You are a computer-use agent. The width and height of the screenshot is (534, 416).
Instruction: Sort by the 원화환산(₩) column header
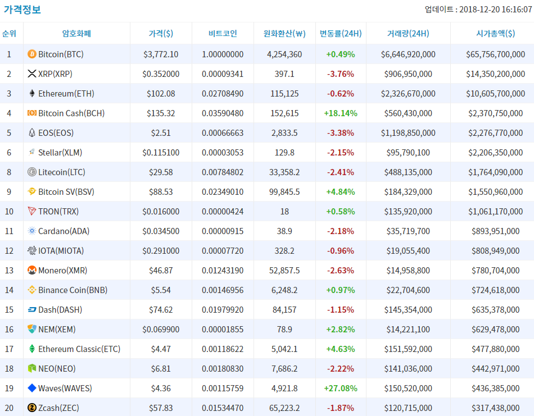coord(284,33)
